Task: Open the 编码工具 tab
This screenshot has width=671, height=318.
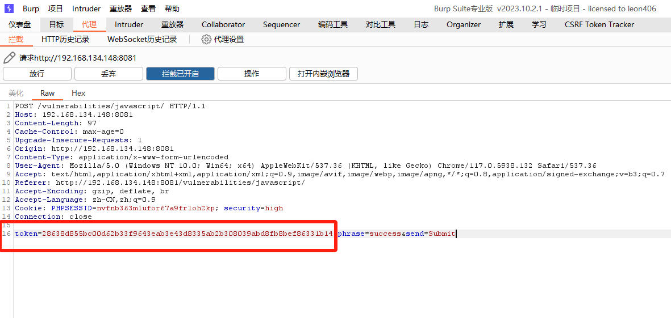Action: tap(333, 25)
